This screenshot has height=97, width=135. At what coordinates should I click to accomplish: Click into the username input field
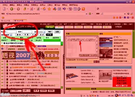click(11, 32)
